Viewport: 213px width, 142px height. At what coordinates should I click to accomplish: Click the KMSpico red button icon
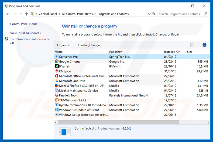pyautogui.click(x=57, y=71)
